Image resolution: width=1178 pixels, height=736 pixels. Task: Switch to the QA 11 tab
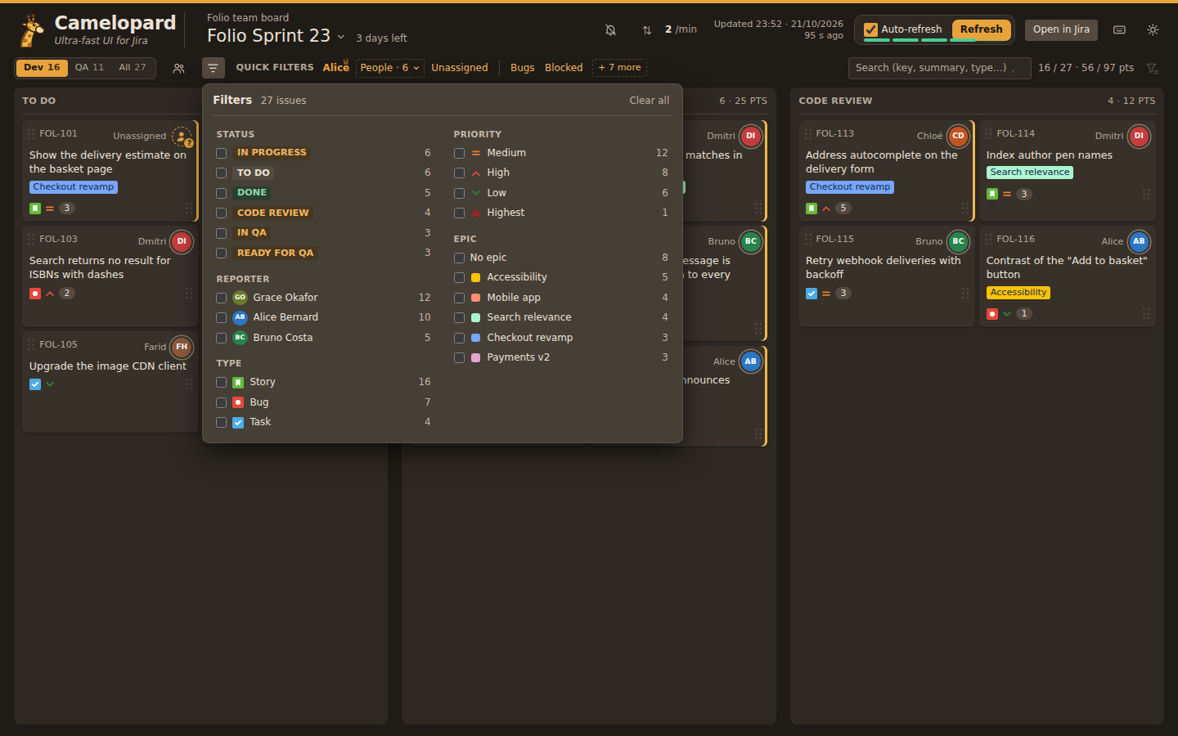[90, 68]
